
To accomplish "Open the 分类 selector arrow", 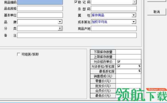I will tap(60, 28).
